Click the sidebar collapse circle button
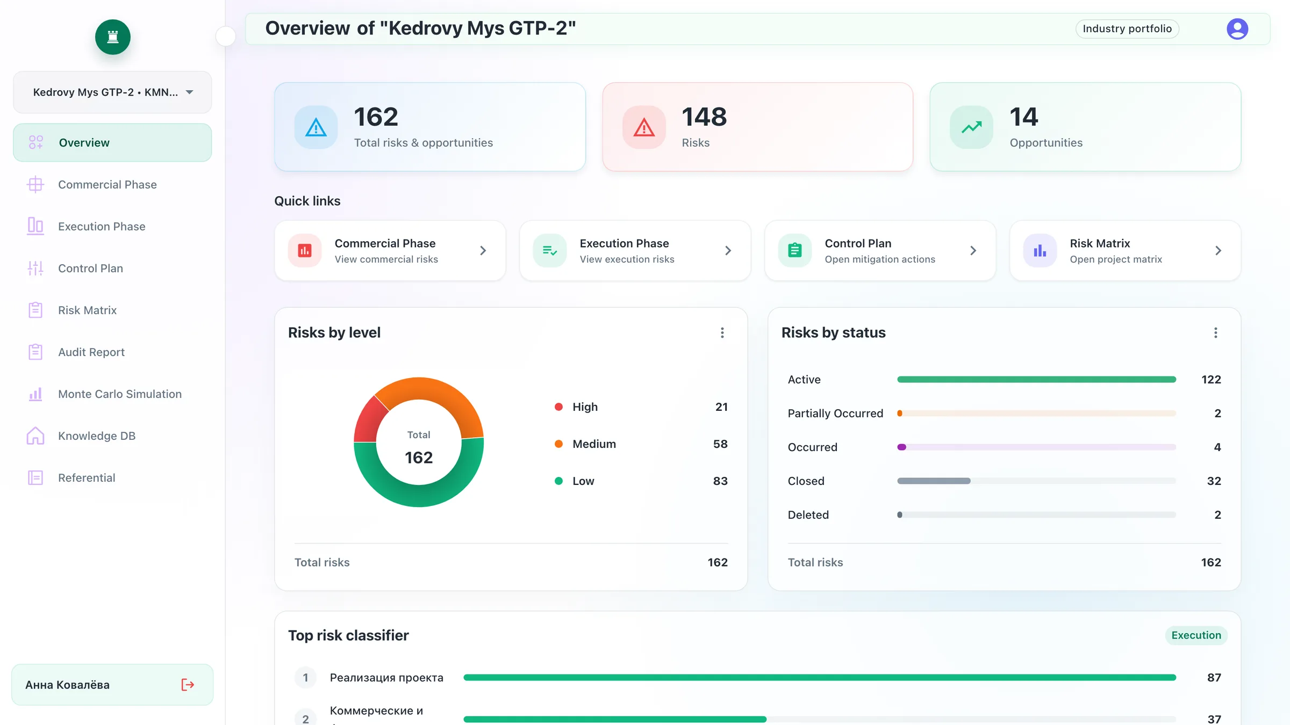Viewport: 1290px width, 725px height. (226, 37)
